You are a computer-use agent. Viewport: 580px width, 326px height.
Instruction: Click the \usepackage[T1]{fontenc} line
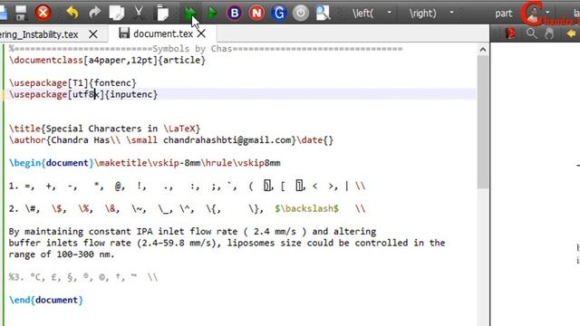[x=72, y=82]
